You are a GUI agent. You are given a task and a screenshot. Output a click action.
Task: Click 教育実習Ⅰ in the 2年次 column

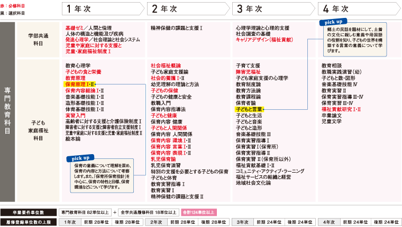pyautogui.click(x=162, y=191)
